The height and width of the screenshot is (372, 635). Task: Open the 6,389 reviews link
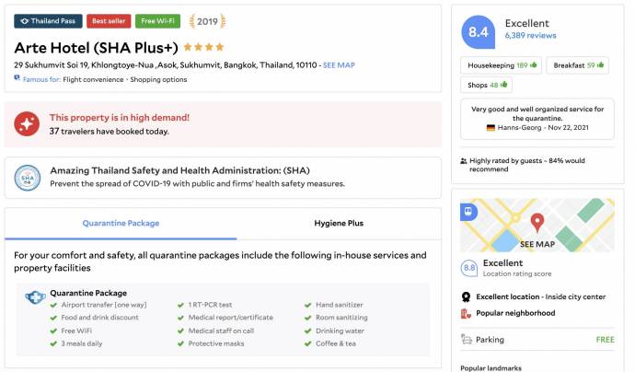530,36
